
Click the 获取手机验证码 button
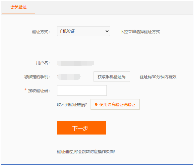click(x=112, y=77)
